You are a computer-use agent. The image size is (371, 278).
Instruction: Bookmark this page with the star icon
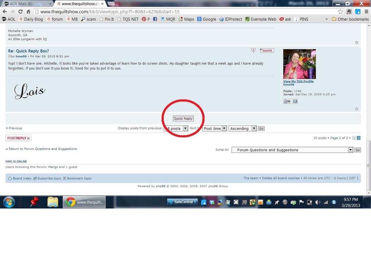click(340, 12)
